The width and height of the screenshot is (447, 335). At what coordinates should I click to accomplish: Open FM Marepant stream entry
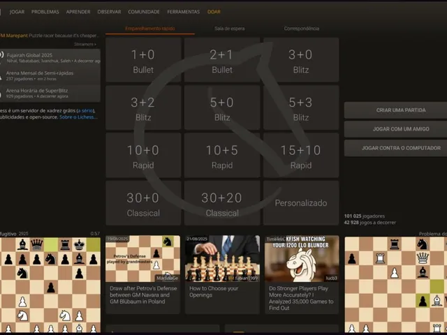(50, 36)
